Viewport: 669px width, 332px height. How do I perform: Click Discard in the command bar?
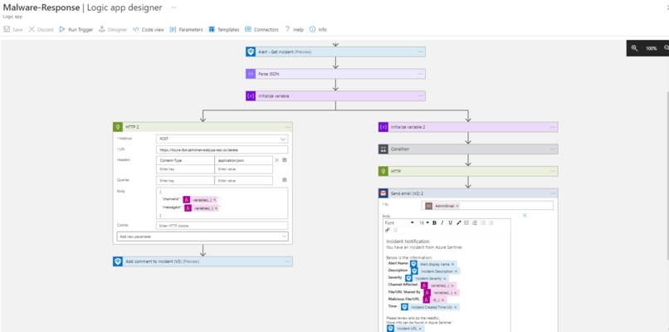pos(41,29)
